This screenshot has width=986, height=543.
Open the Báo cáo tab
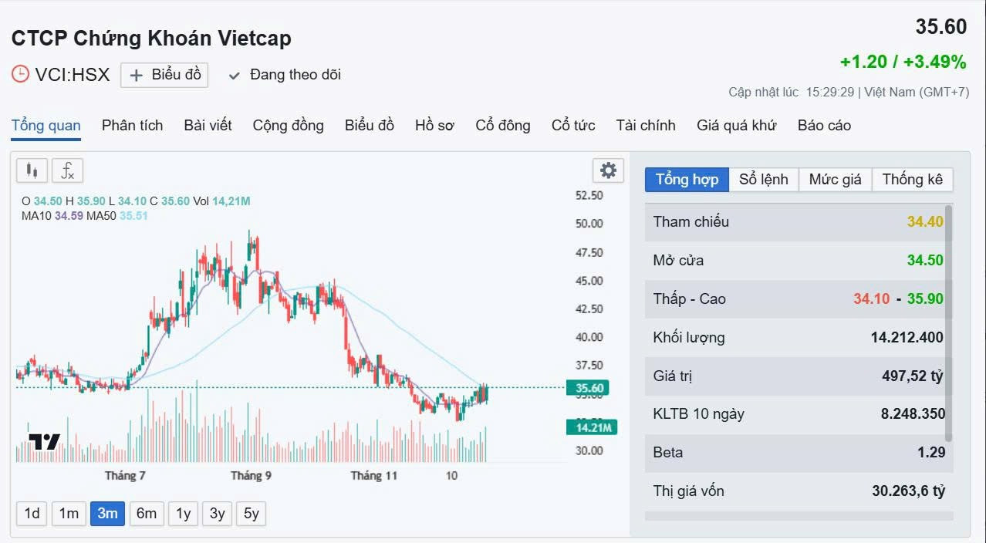[x=824, y=126]
